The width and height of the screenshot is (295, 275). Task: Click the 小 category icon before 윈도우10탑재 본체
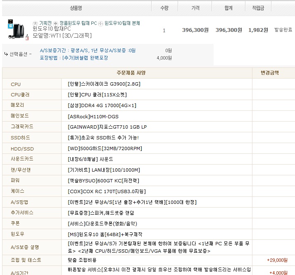pyautogui.click(x=101, y=23)
